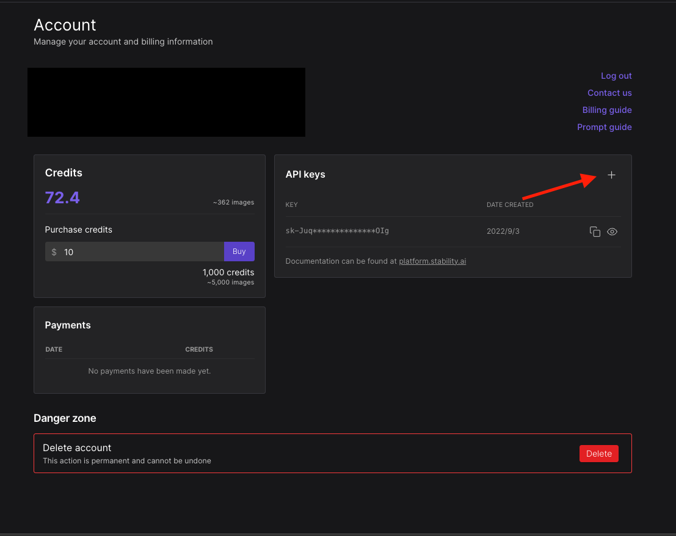Click the Payments DATE column header
676x536 pixels.
(x=54, y=349)
